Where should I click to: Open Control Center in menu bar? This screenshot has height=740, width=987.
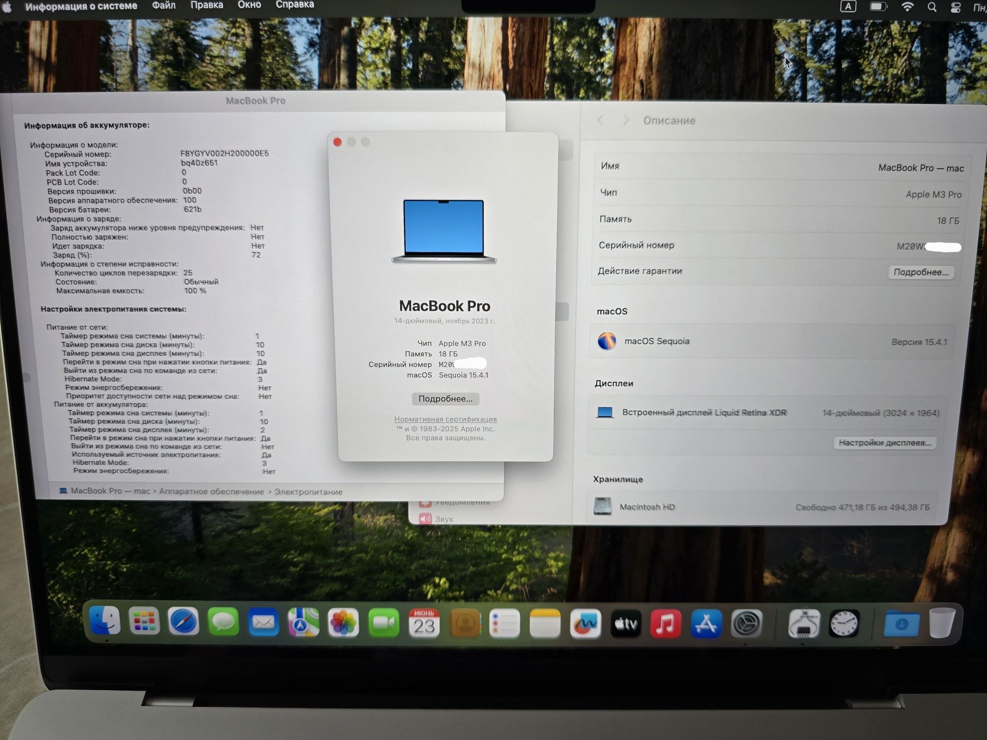(x=955, y=7)
